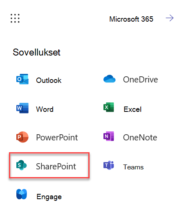Click the OneDrive label
Viewport: 184px width, 211px height.
point(140,80)
